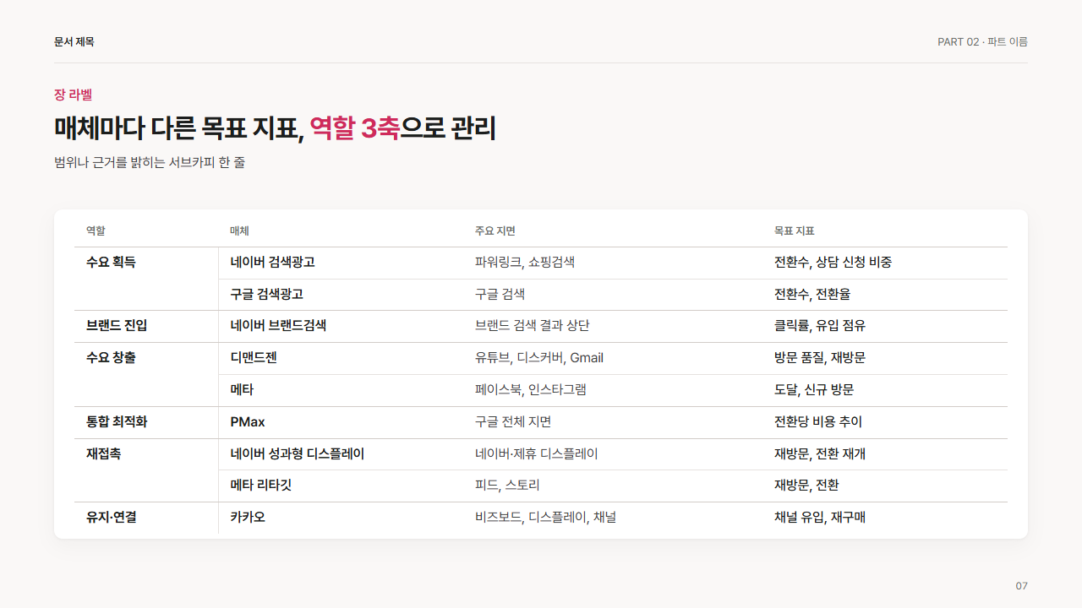Select the '장 라벨' chapter label
The height and width of the screenshot is (608, 1082).
(73, 95)
